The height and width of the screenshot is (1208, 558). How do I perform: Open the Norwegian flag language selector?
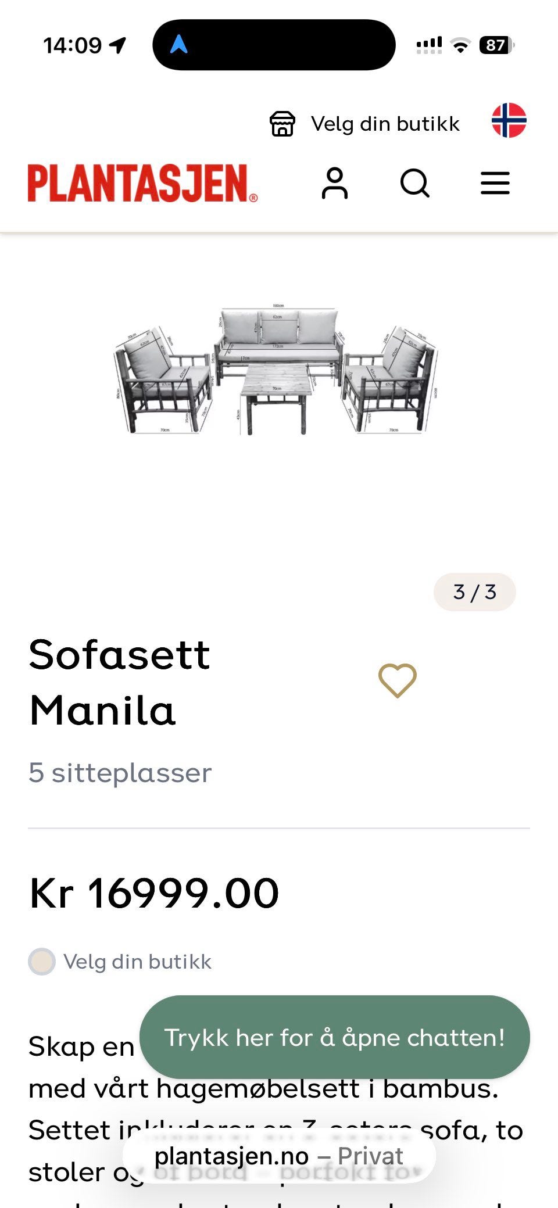[x=509, y=121]
